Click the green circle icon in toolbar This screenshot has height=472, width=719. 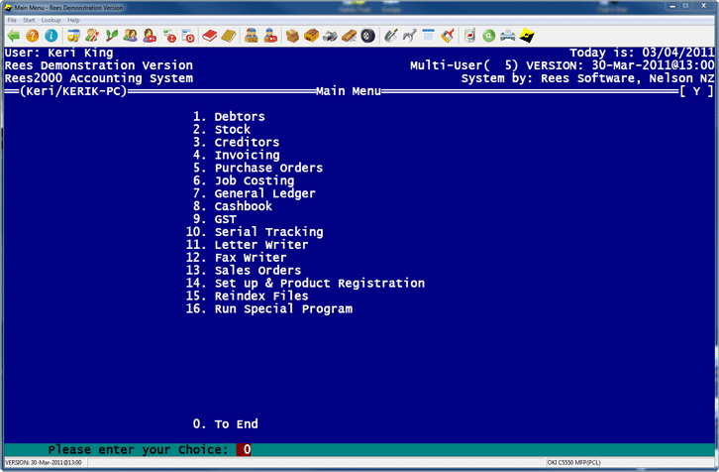point(488,36)
